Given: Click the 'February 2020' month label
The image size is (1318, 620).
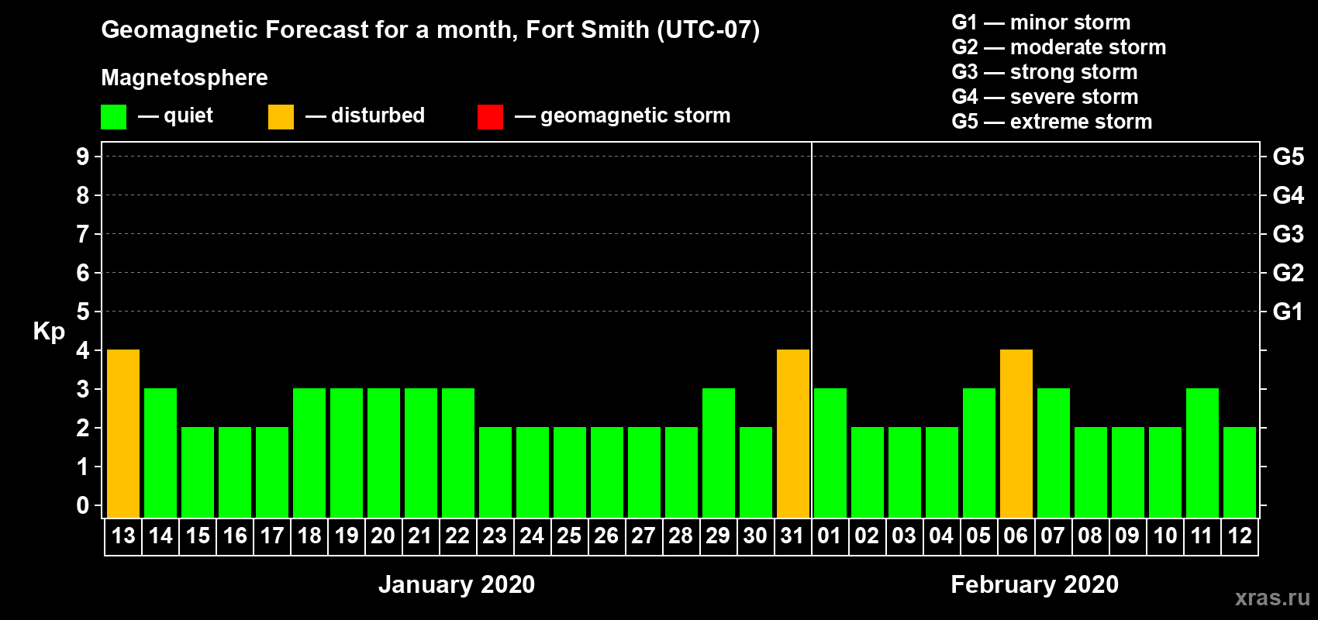Looking at the screenshot, I should 1035,584.
